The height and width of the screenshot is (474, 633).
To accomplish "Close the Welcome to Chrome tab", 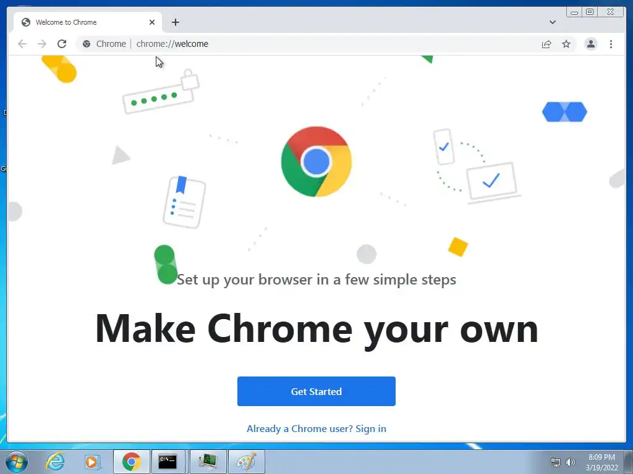I will click(152, 22).
